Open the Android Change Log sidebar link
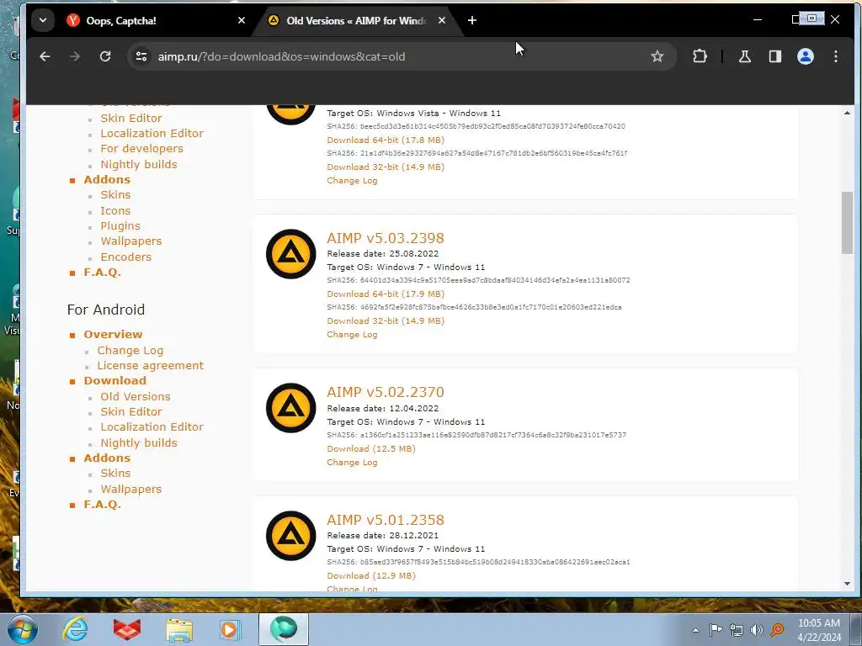The width and height of the screenshot is (862, 646). (130, 351)
